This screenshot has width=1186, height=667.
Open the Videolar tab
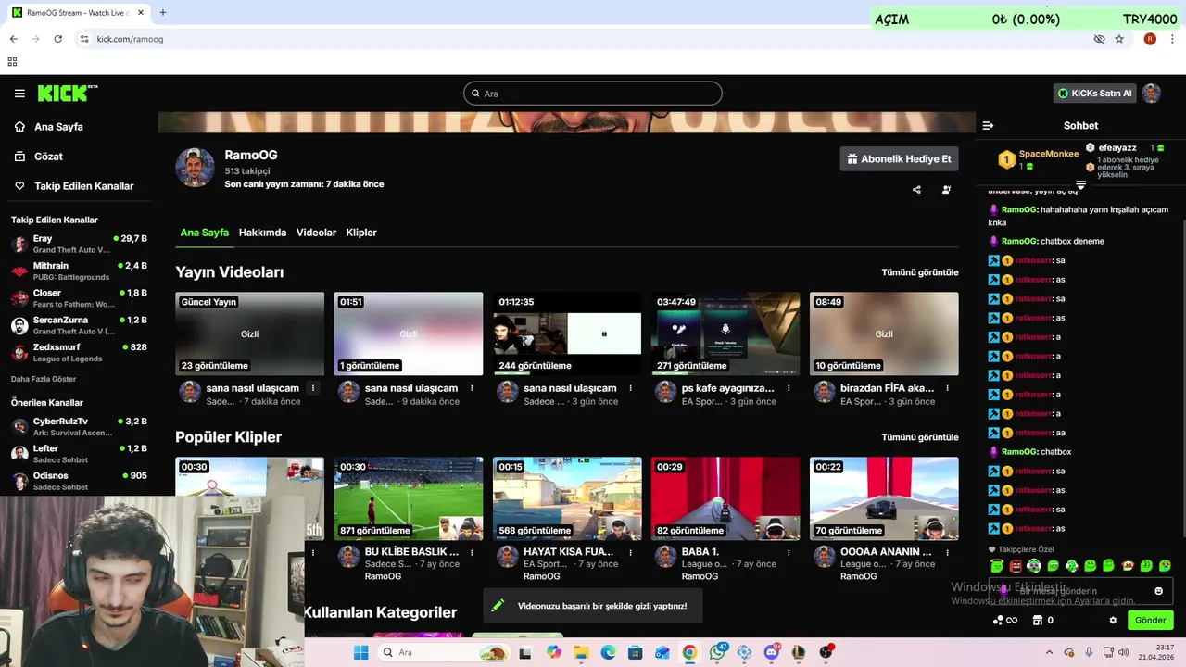316,233
